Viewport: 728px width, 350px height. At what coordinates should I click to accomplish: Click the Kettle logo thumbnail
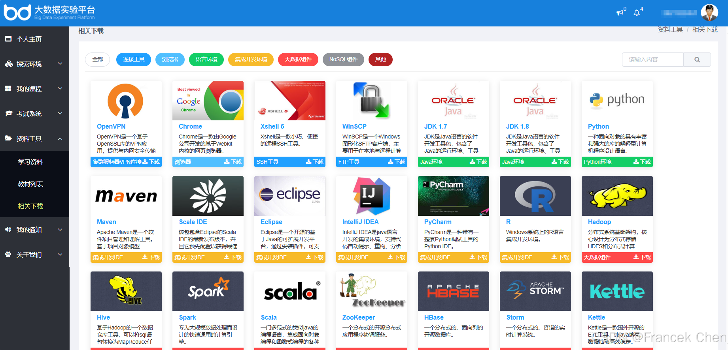(x=617, y=291)
